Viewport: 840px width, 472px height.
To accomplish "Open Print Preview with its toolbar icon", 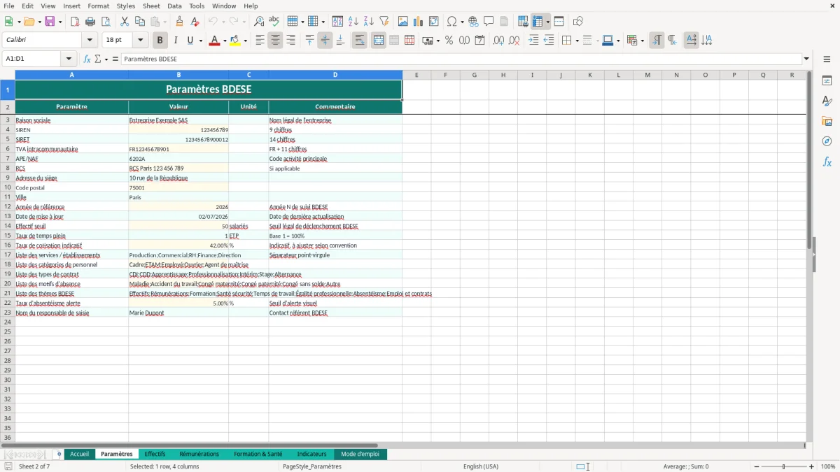I will [x=106, y=22].
